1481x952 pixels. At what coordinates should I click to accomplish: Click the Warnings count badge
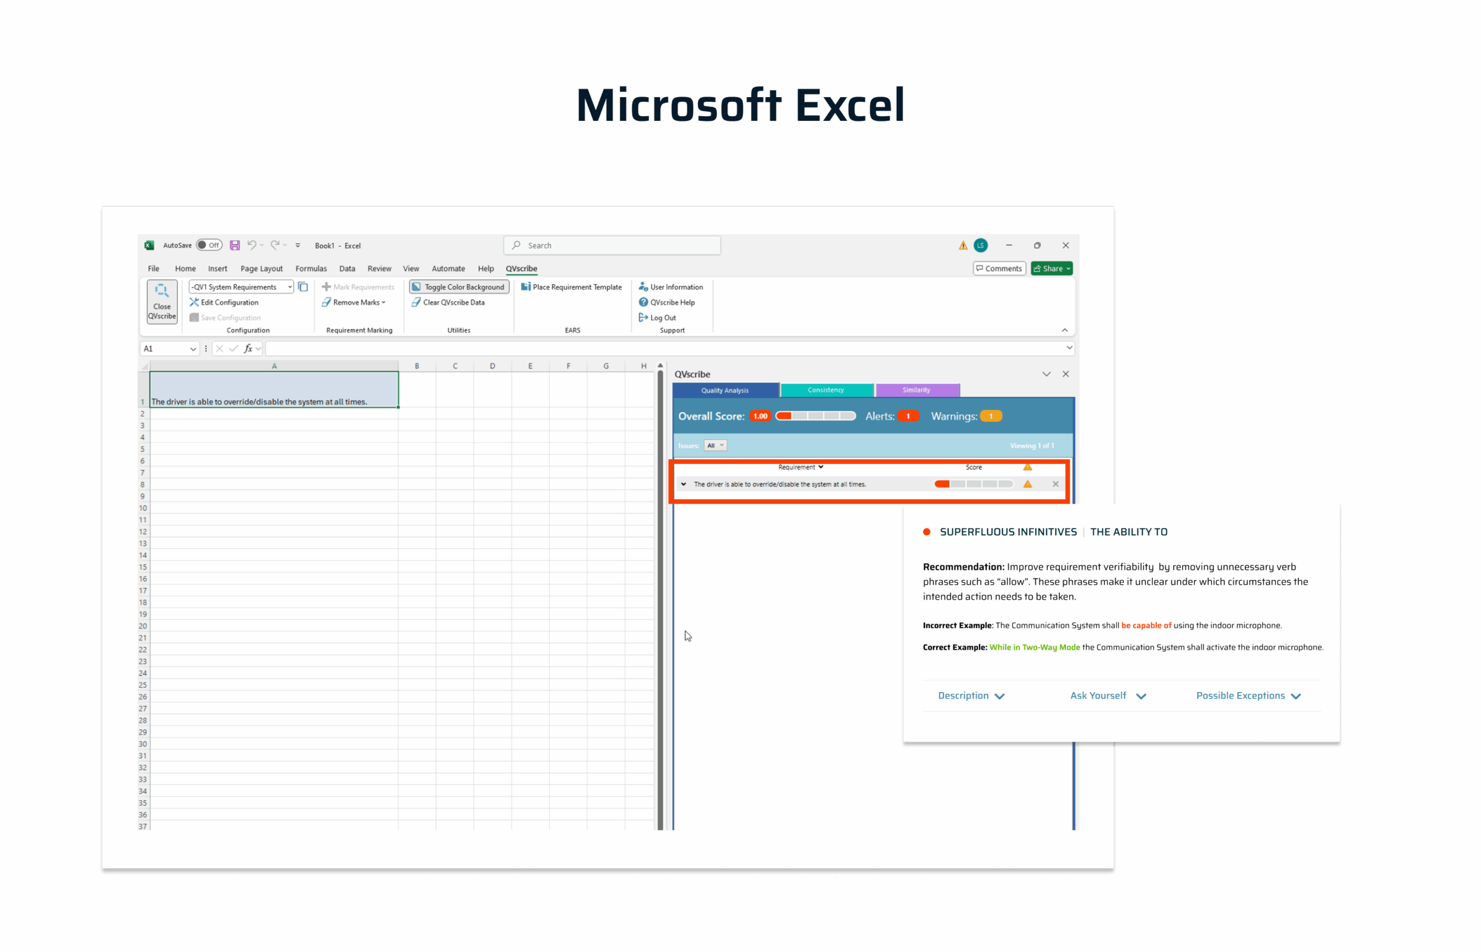pos(990,416)
